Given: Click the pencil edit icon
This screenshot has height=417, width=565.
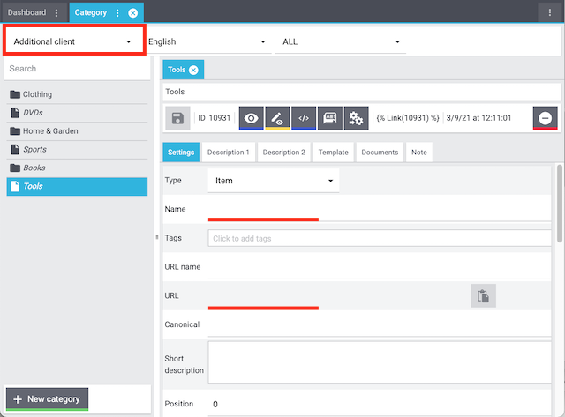Looking at the screenshot, I should [277, 118].
